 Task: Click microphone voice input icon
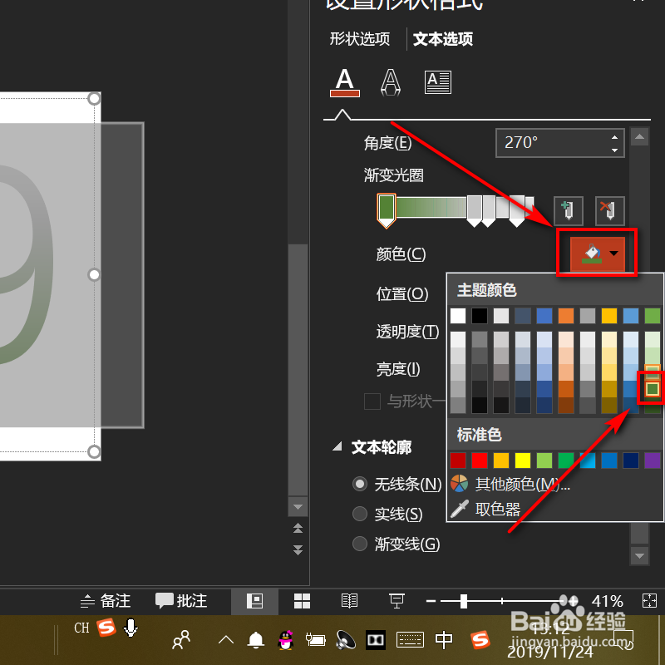pyautogui.click(x=131, y=628)
